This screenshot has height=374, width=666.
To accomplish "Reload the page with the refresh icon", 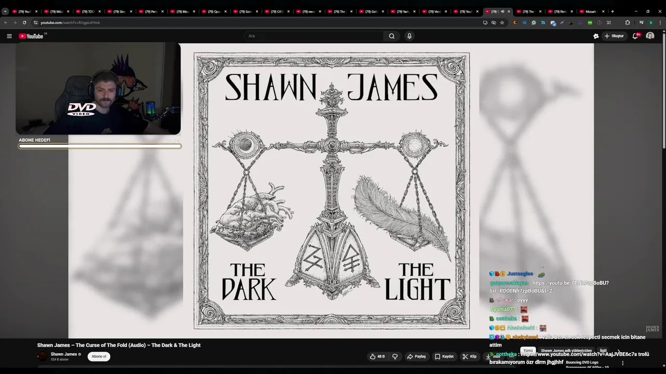I will 24,22.
